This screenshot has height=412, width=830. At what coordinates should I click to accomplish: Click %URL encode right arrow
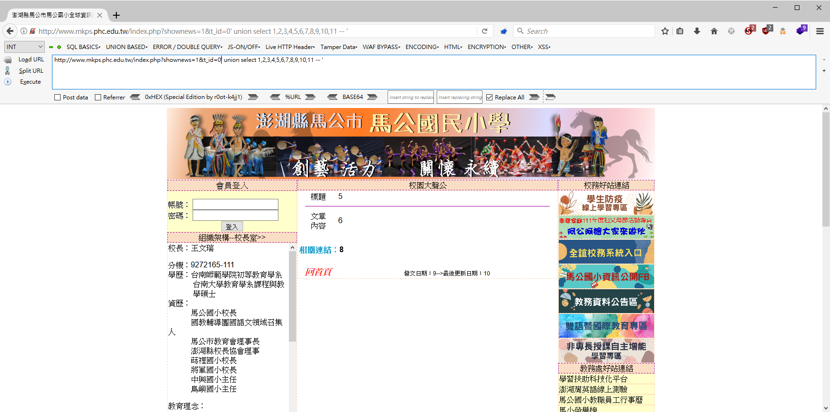pyautogui.click(x=310, y=97)
